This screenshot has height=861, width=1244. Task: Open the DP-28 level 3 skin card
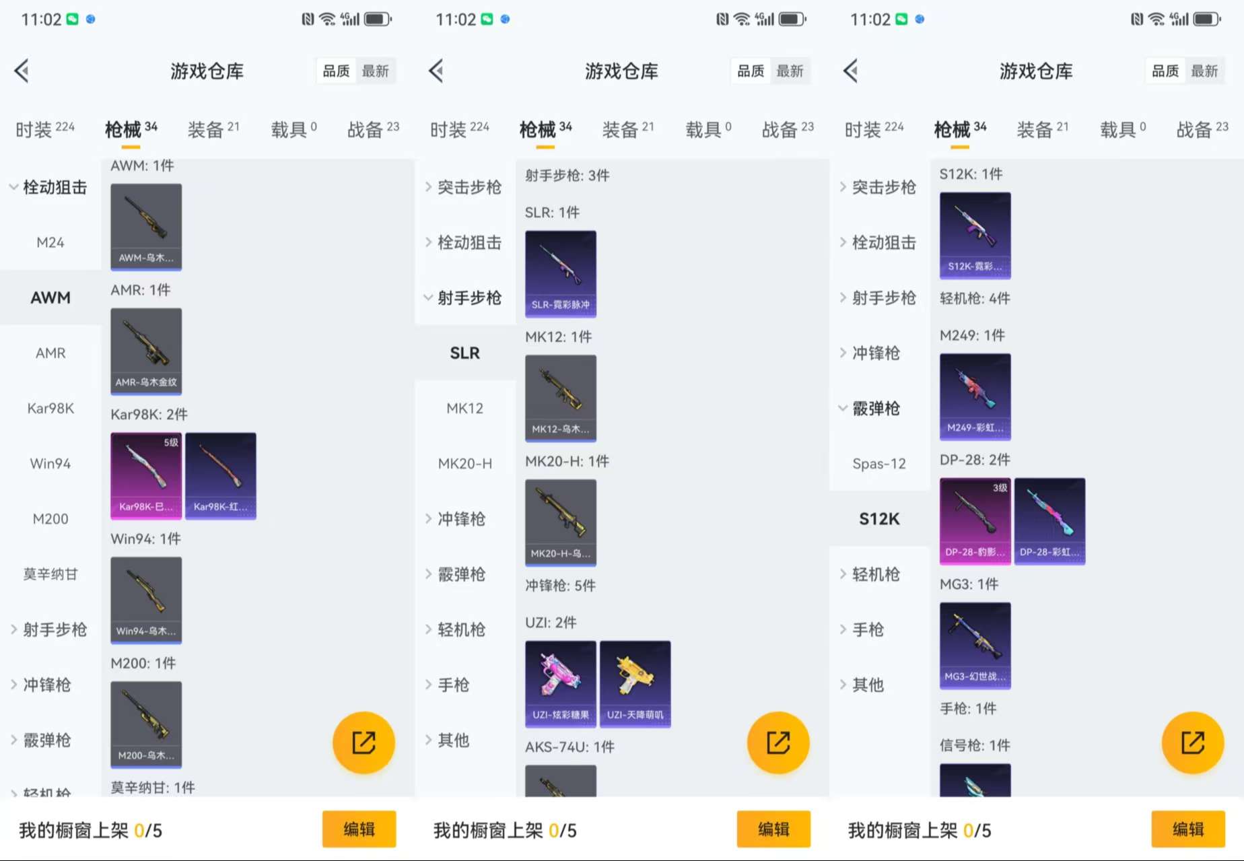pyautogui.click(x=975, y=522)
